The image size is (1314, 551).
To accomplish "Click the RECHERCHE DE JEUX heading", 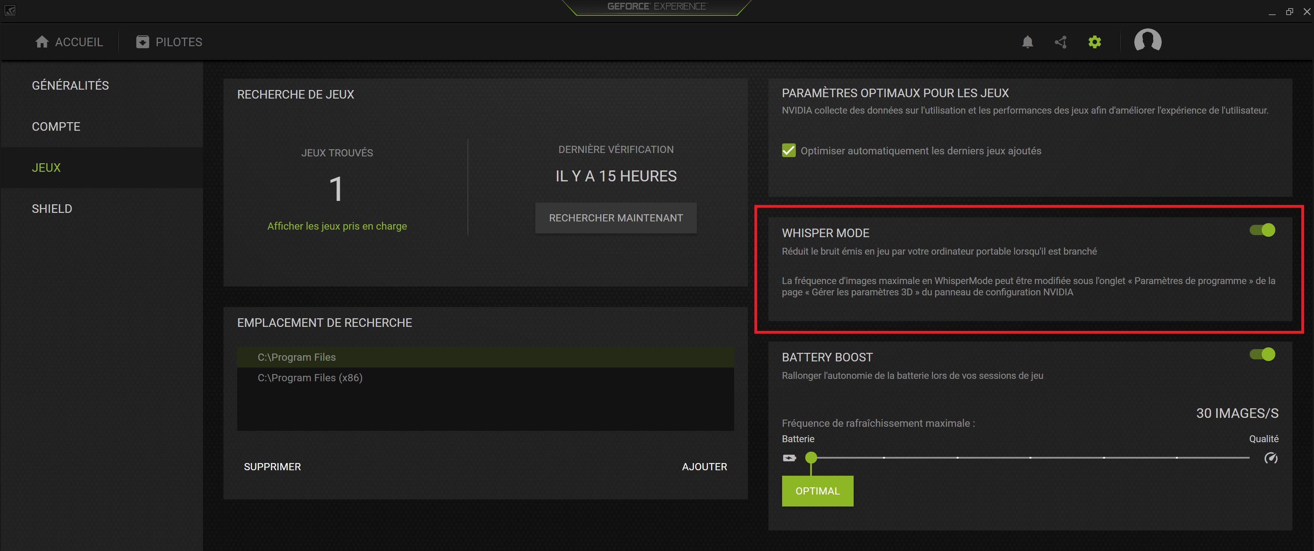I will [295, 94].
